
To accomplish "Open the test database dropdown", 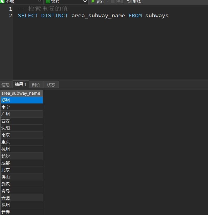I will 66,1.
